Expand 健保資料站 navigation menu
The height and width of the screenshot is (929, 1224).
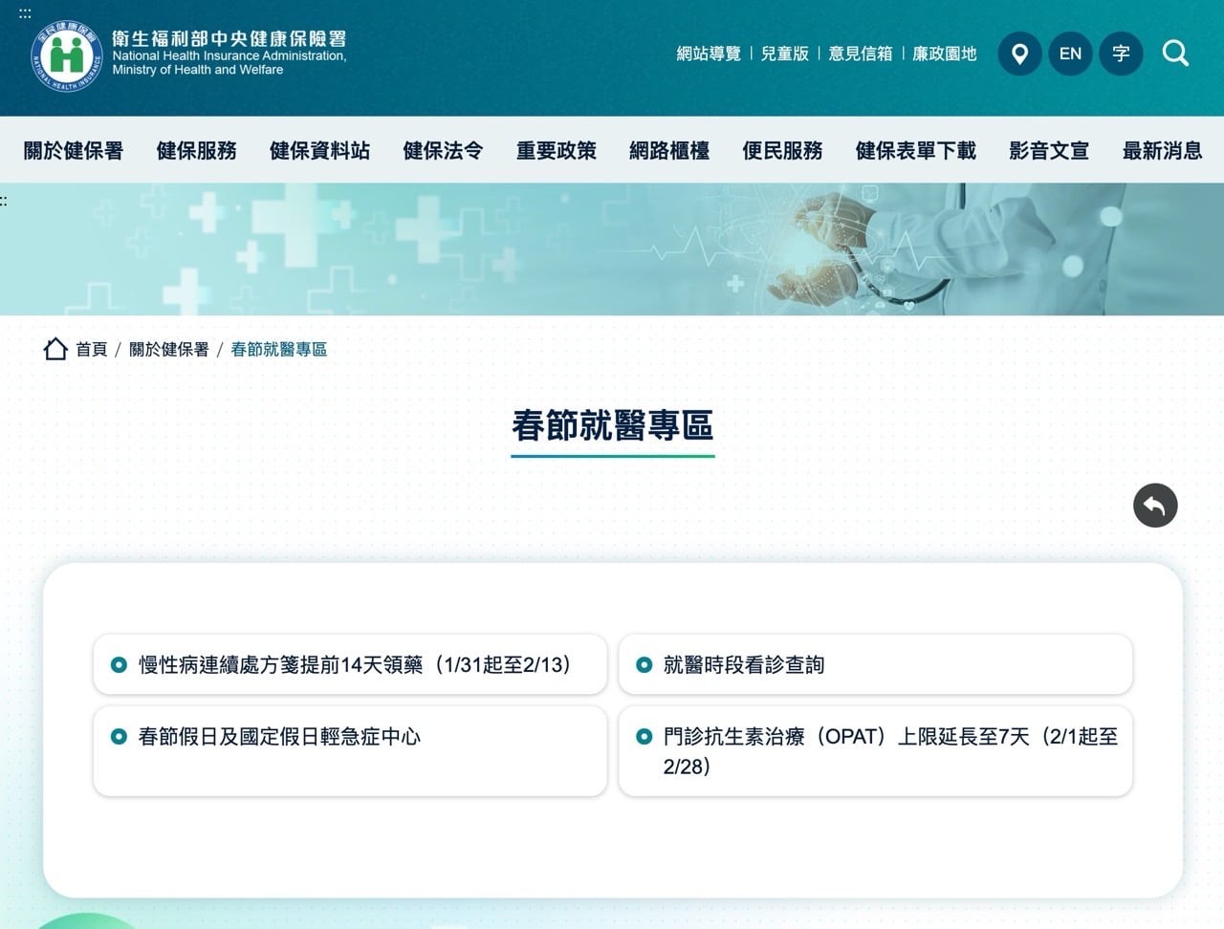[x=319, y=150]
